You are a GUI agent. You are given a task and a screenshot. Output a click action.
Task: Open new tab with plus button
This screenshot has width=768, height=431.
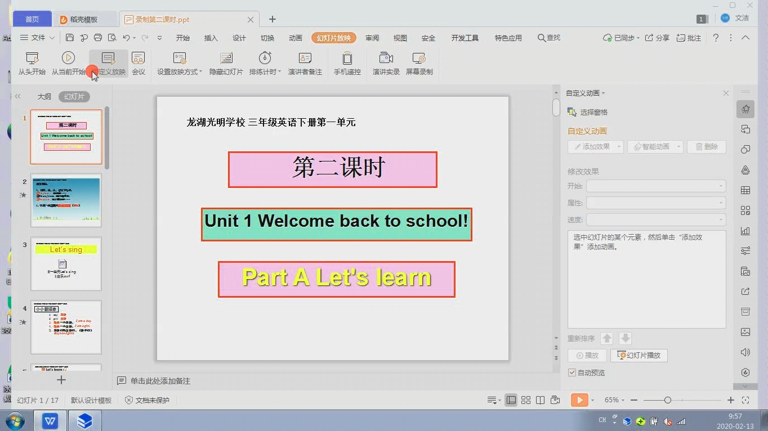[x=272, y=19]
